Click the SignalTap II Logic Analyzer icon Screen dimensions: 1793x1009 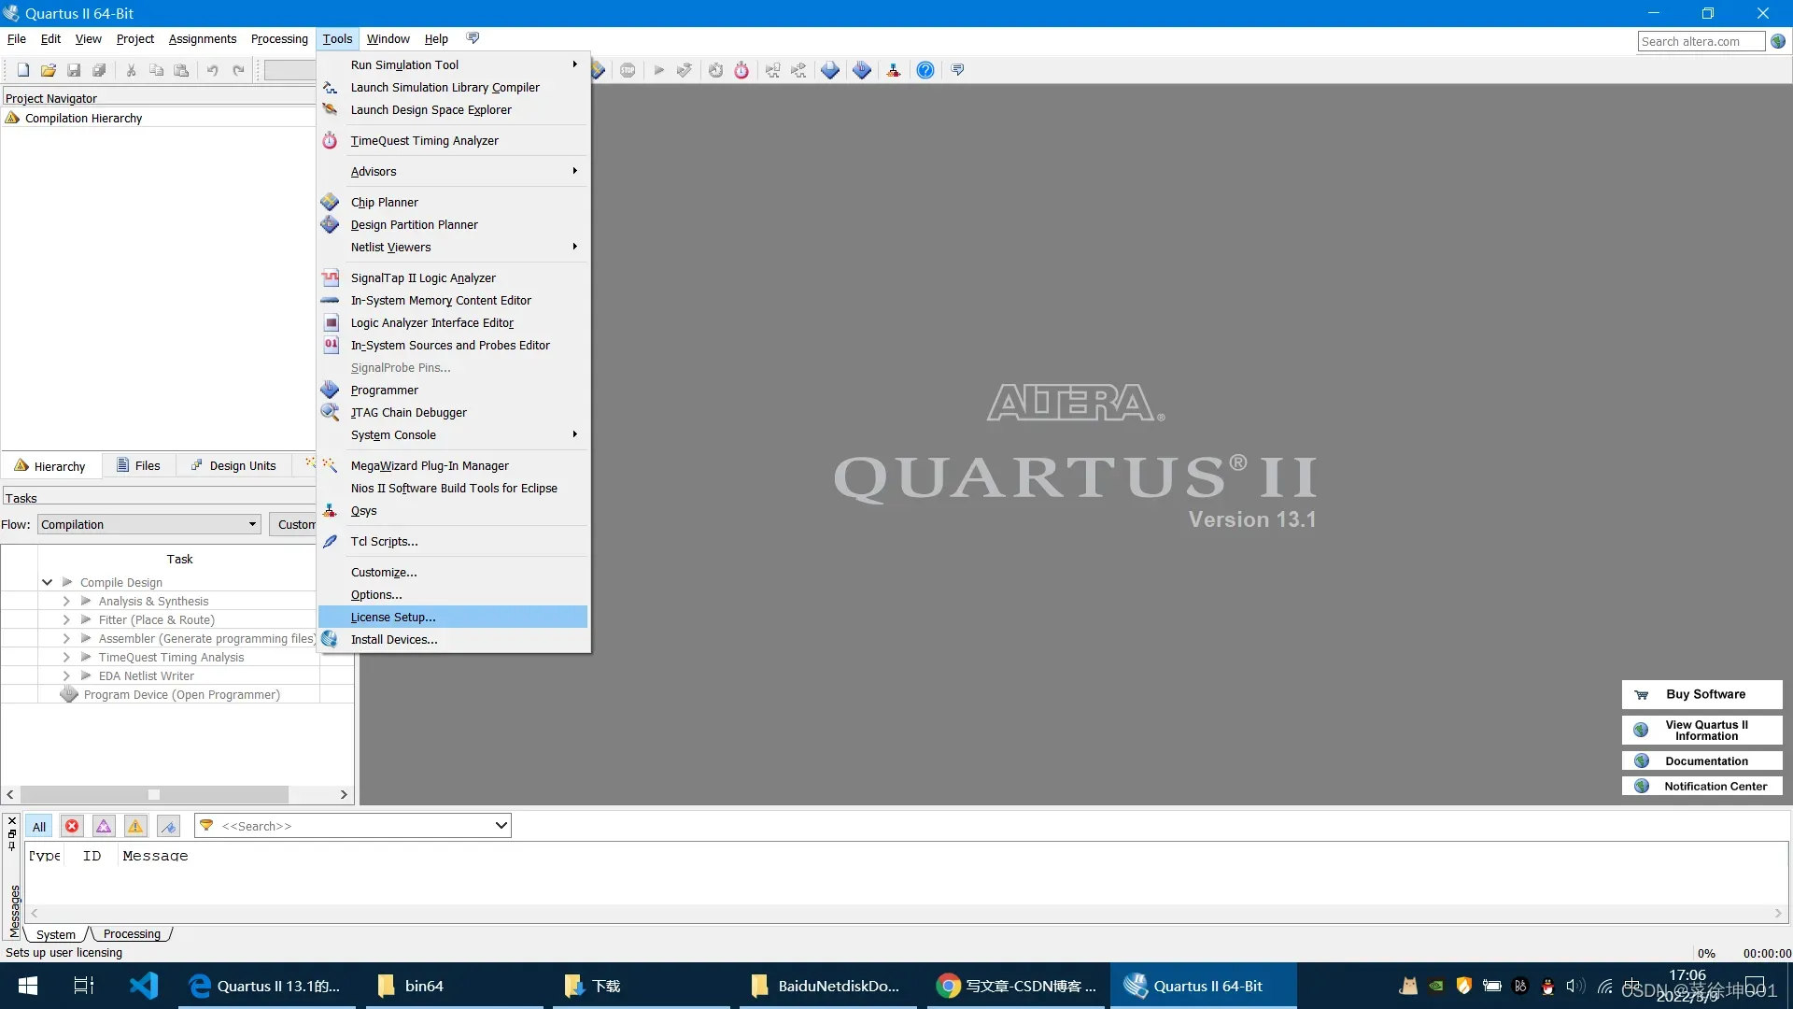click(x=331, y=277)
